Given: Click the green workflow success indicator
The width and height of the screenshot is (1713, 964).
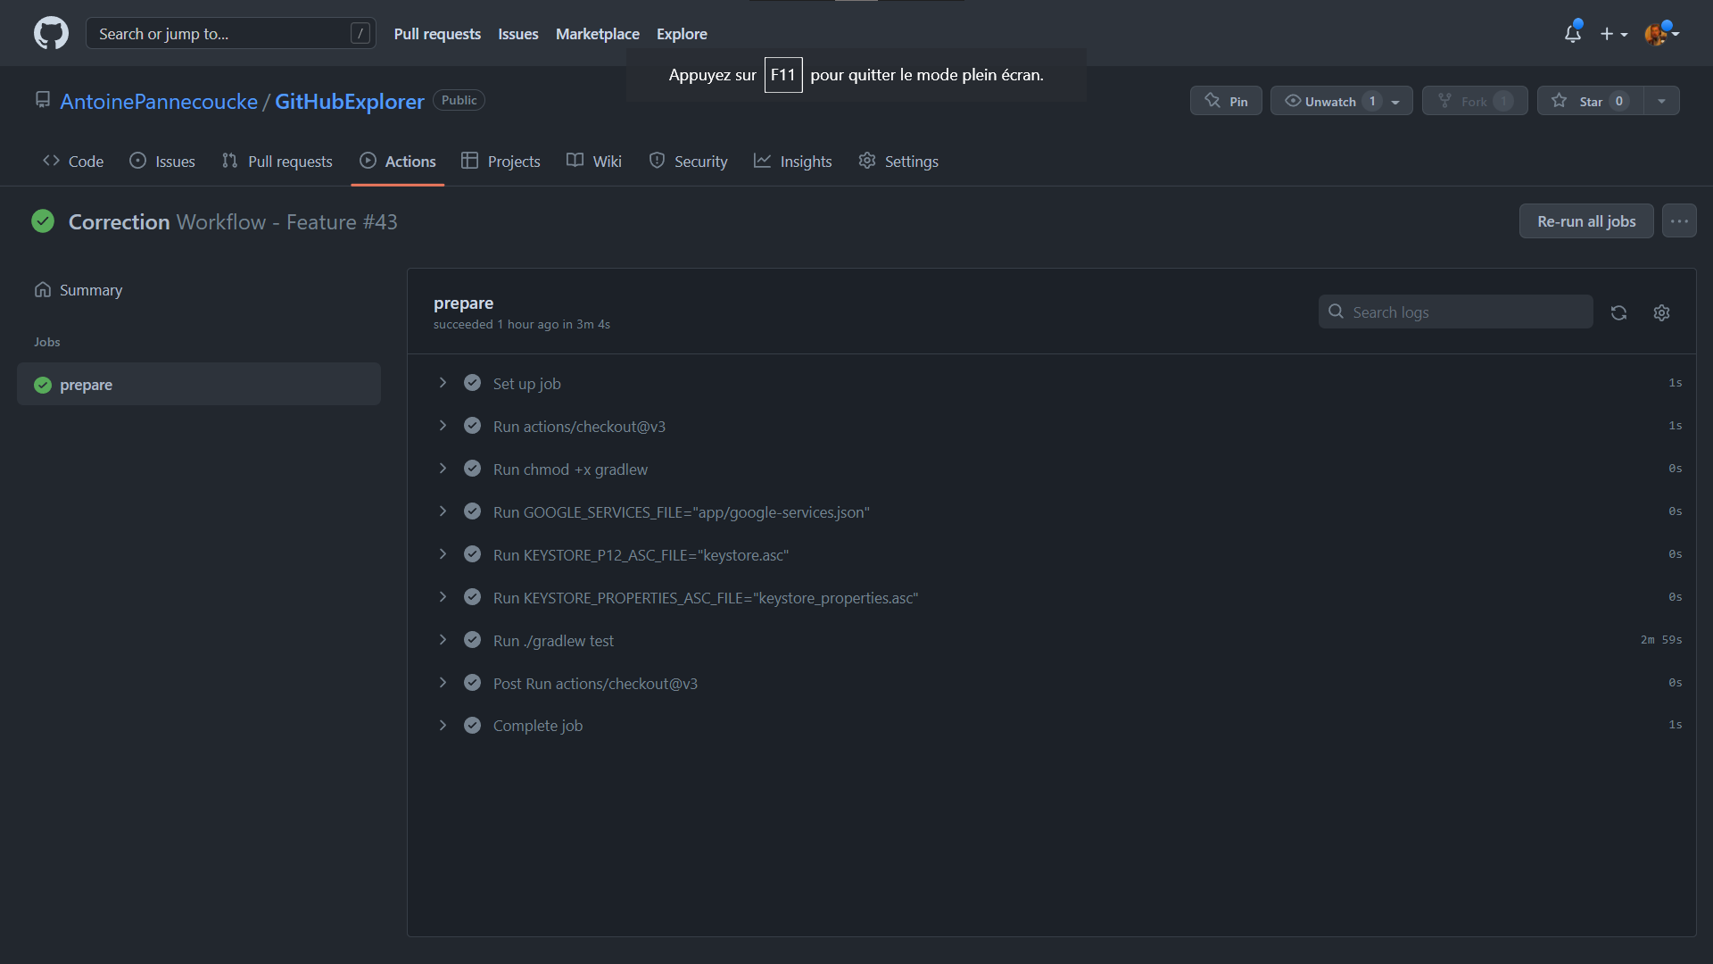Looking at the screenshot, I should pos(42,220).
